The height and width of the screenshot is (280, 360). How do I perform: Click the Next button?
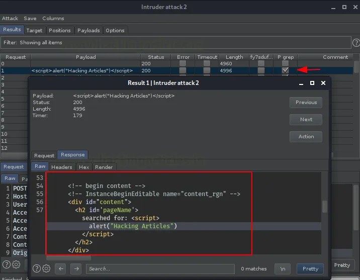pyautogui.click(x=306, y=119)
